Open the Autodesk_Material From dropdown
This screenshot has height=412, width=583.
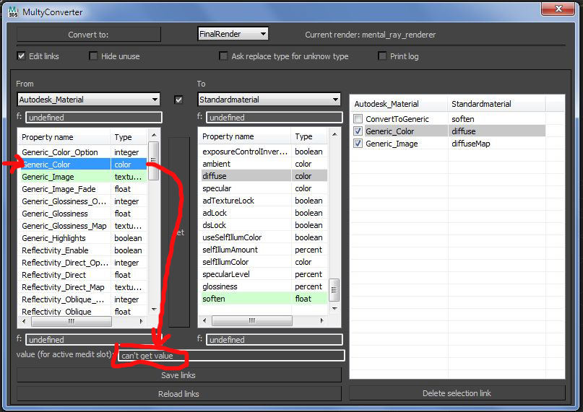88,100
